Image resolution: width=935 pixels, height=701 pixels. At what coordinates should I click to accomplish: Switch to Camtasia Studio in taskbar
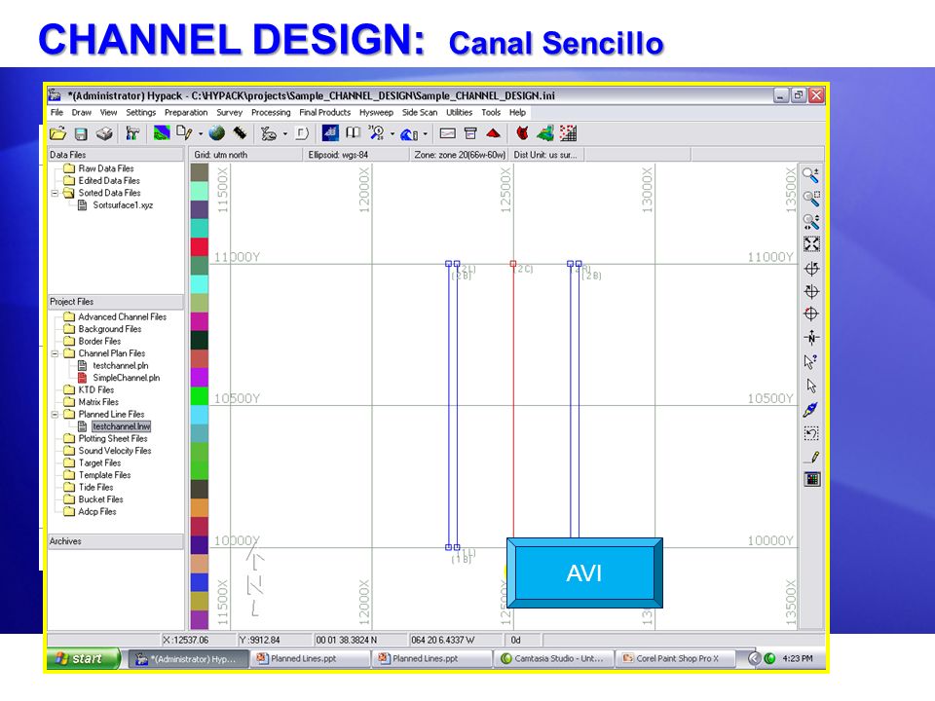tap(553, 659)
